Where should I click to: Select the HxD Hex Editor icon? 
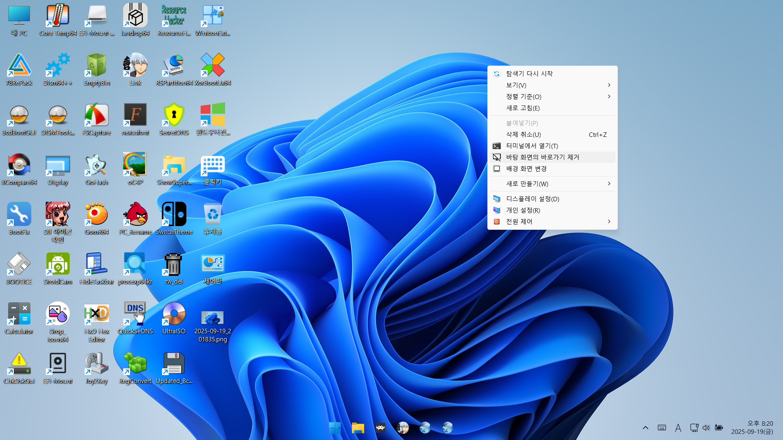(x=96, y=314)
